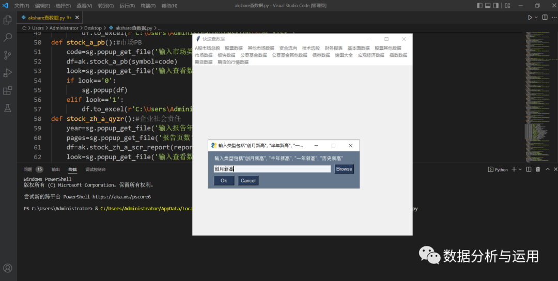Open the 债券数据 menu
The width and height of the screenshot is (558, 281).
[321, 55]
